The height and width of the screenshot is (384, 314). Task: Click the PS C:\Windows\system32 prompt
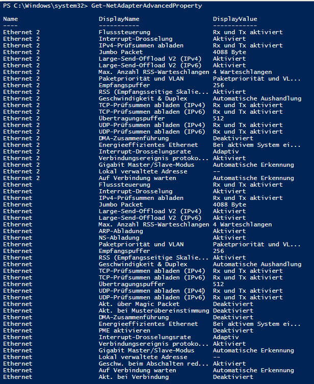[x=45, y=6]
